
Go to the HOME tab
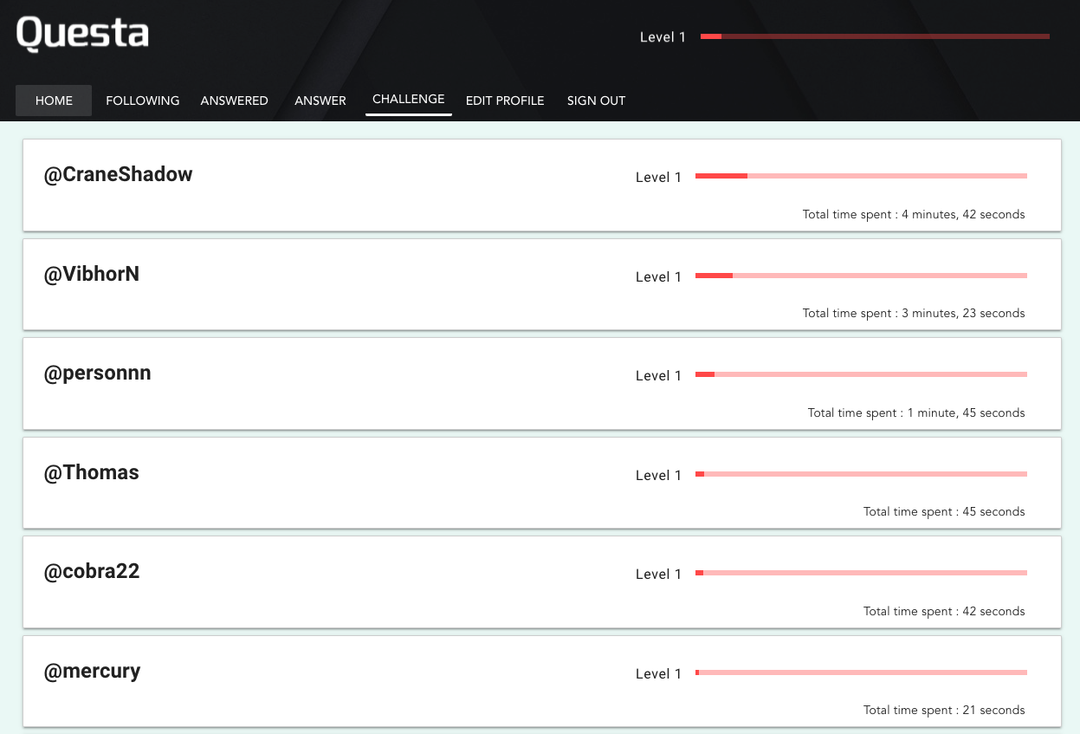point(54,101)
